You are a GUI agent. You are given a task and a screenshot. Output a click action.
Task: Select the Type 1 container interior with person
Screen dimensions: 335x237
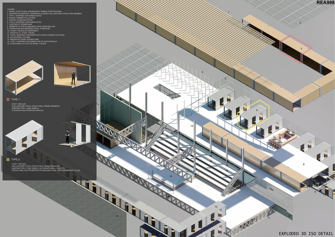[72, 75]
